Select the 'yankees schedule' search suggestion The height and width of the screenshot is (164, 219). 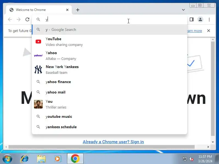tap(109, 127)
